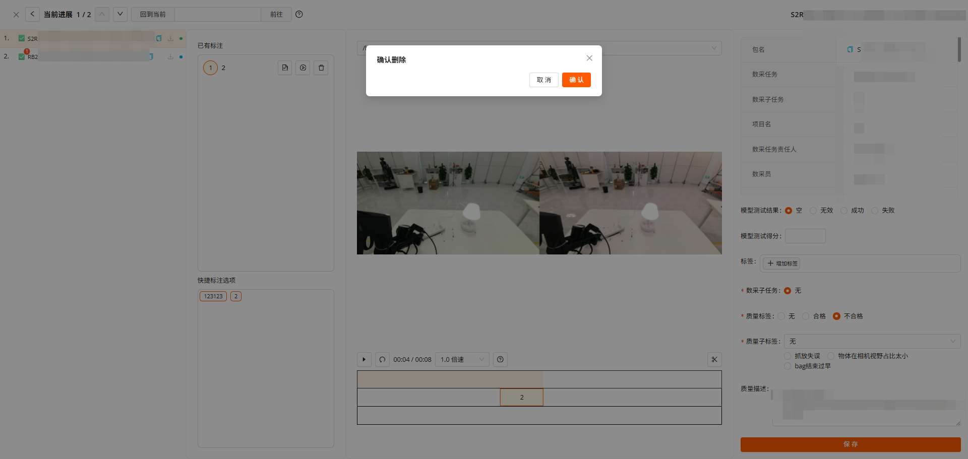Click the help icon beside 前往 button
The width and height of the screenshot is (968, 459).
(x=299, y=15)
